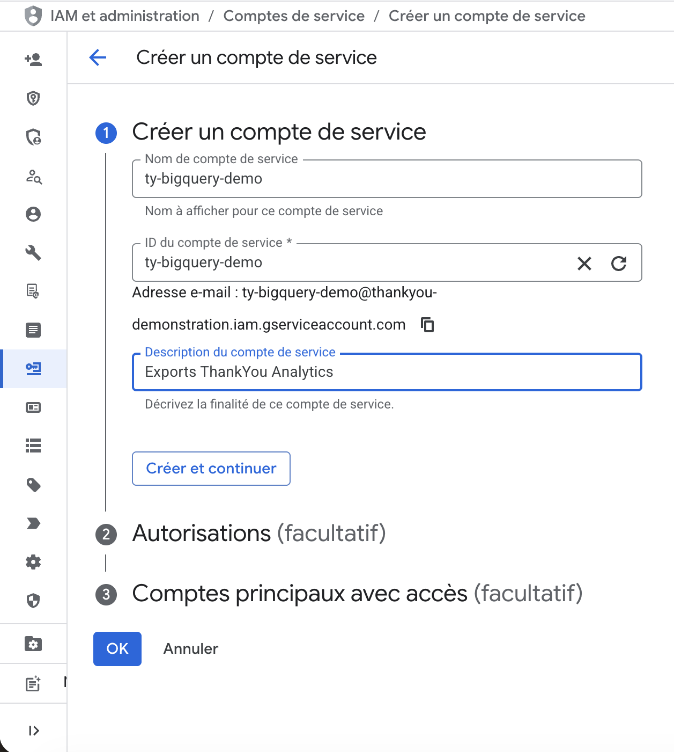This screenshot has height=752, width=674.
Task: Click the back arrow to previous page
Action: click(98, 57)
